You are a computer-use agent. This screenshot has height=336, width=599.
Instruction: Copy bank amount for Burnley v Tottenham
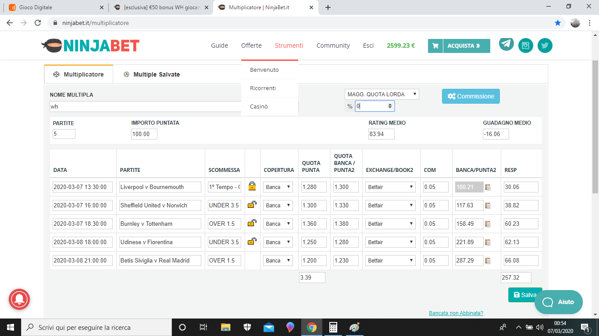[x=488, y=224]
